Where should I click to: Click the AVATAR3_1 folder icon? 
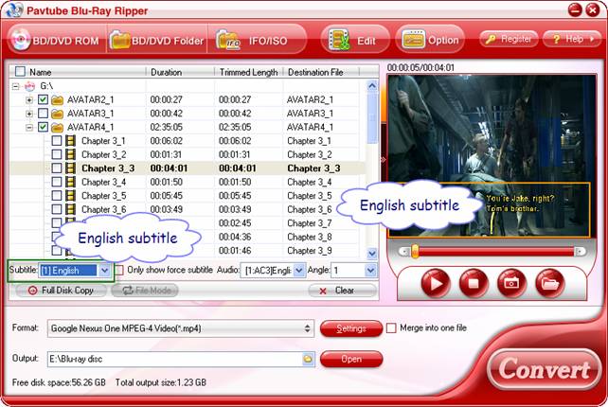click(58, 114)
